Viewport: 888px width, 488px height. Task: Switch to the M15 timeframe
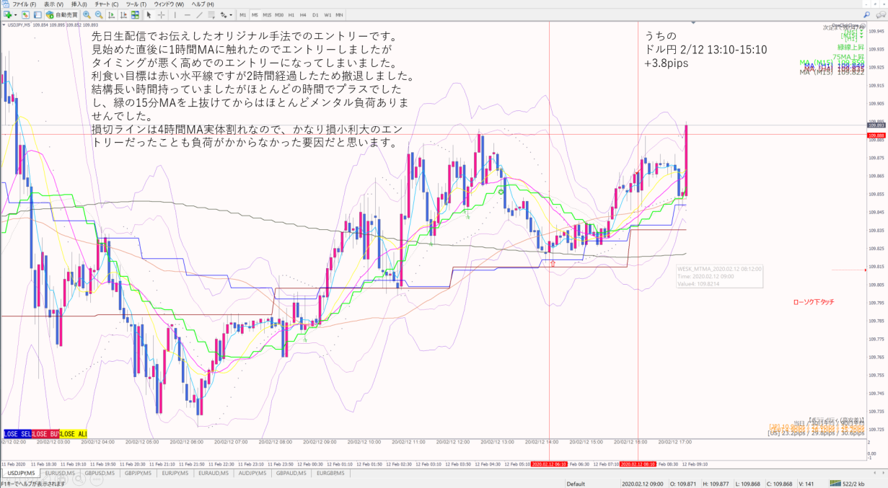pos(267,14)
